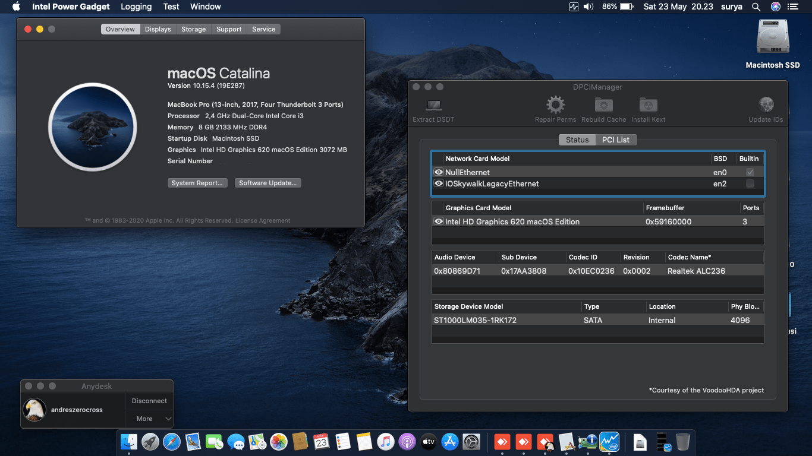This screenshot has height=456, width=812.
Task: Launch DPCIManager from the Dock
Action: click(x=588, y=442)
